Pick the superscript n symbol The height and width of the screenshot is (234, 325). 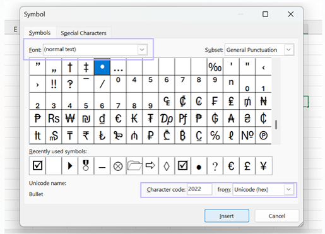click(231, 84)
